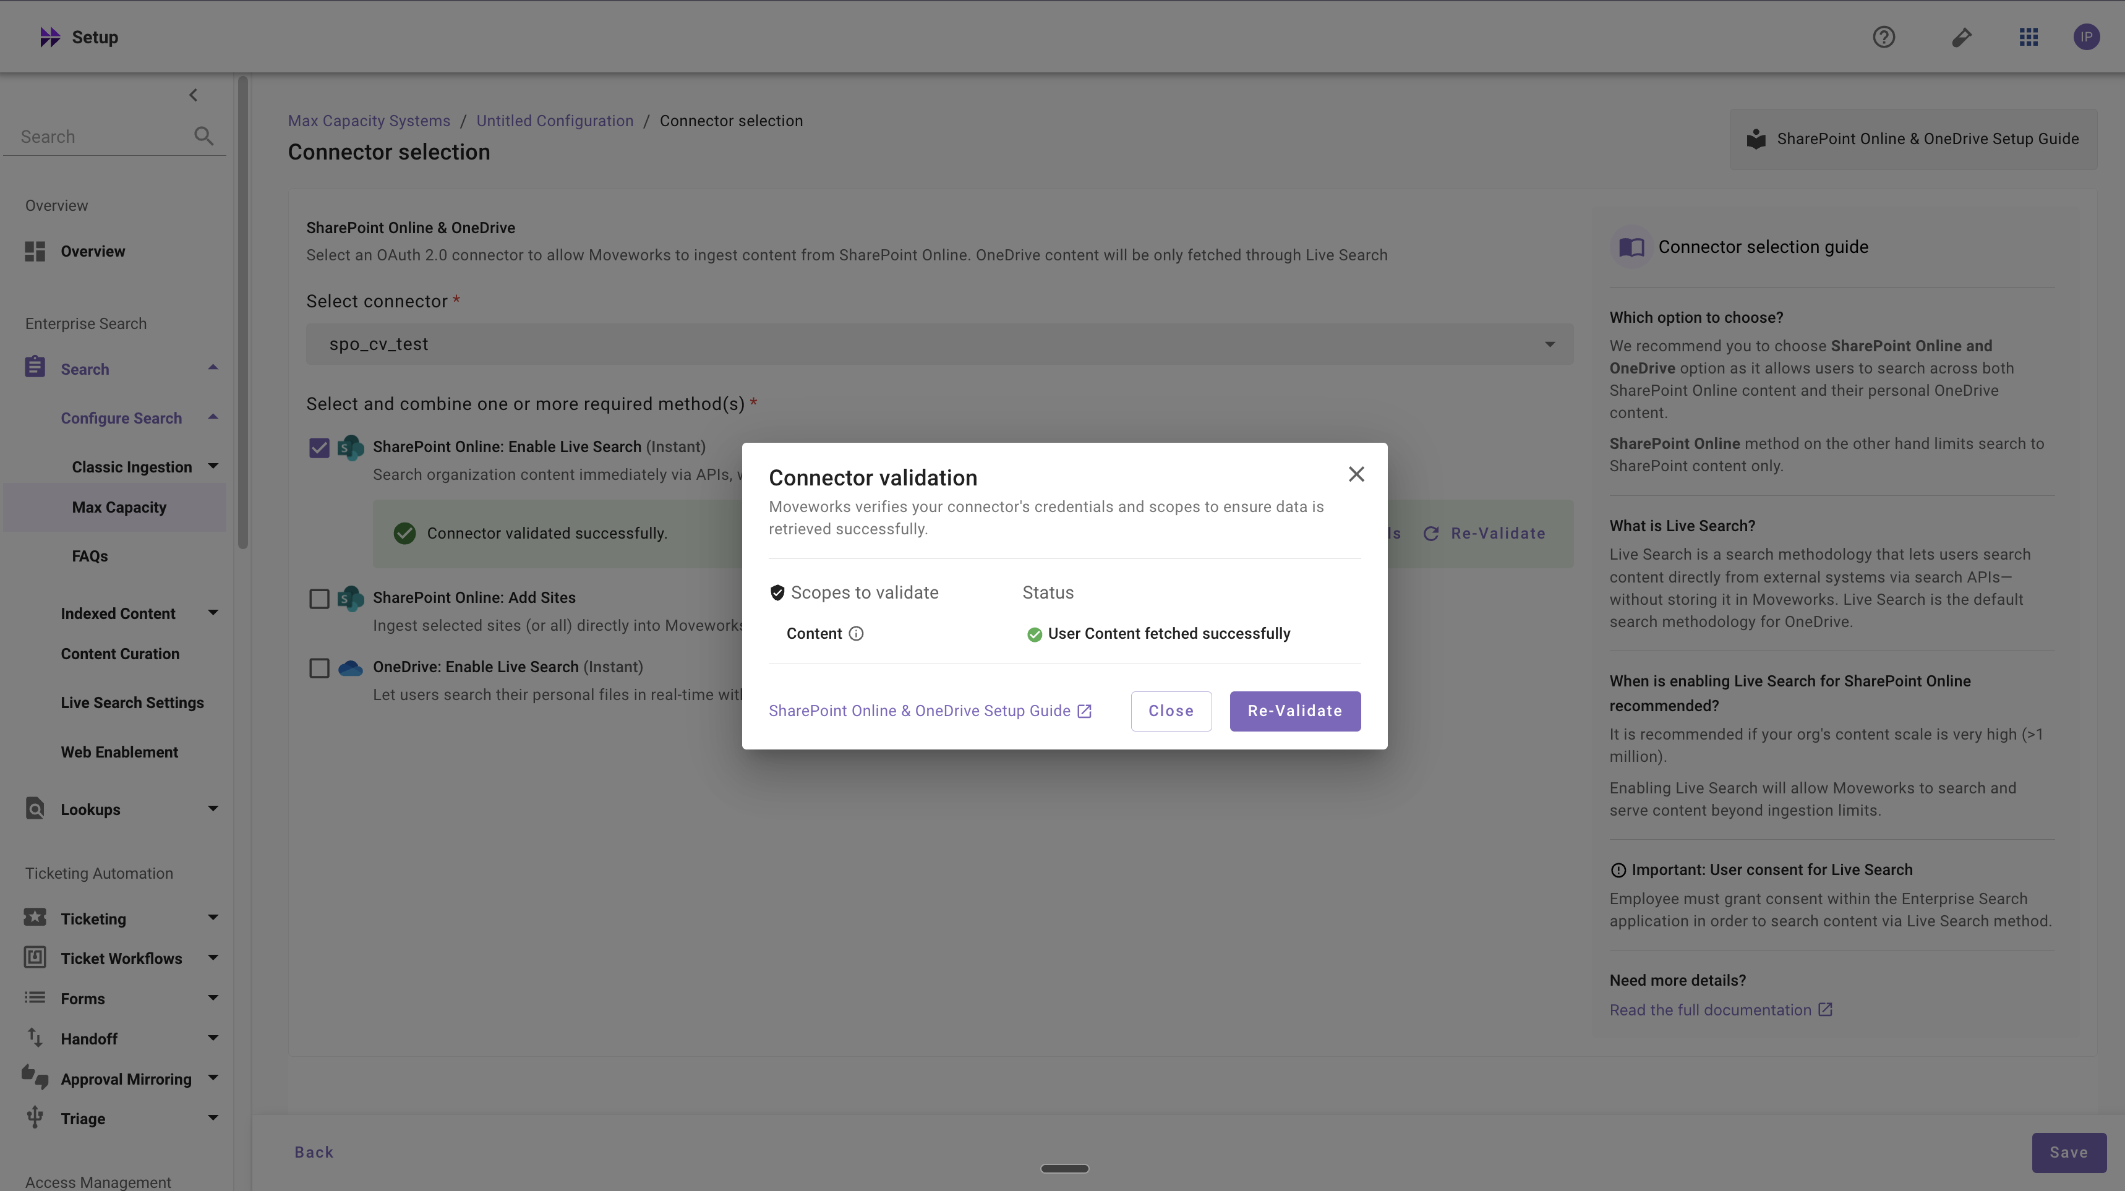Open Live Search Settings in the sidebar

[x=132, y=702]
